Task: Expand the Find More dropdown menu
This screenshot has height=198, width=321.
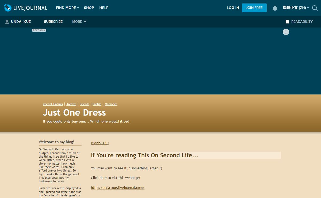Action: [x=67, y=8]
